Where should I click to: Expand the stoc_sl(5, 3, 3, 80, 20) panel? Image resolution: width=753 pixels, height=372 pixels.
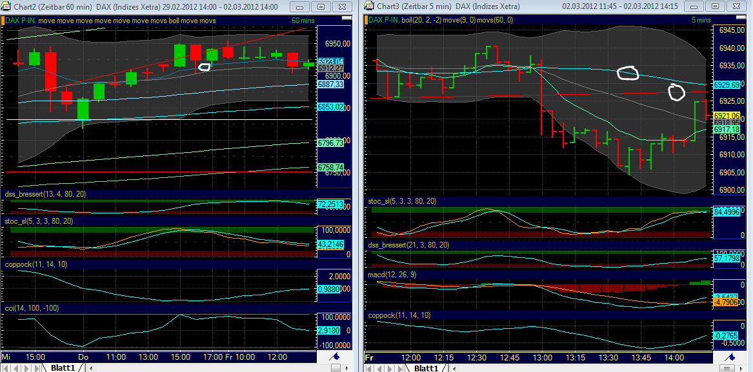coord(39,221)
